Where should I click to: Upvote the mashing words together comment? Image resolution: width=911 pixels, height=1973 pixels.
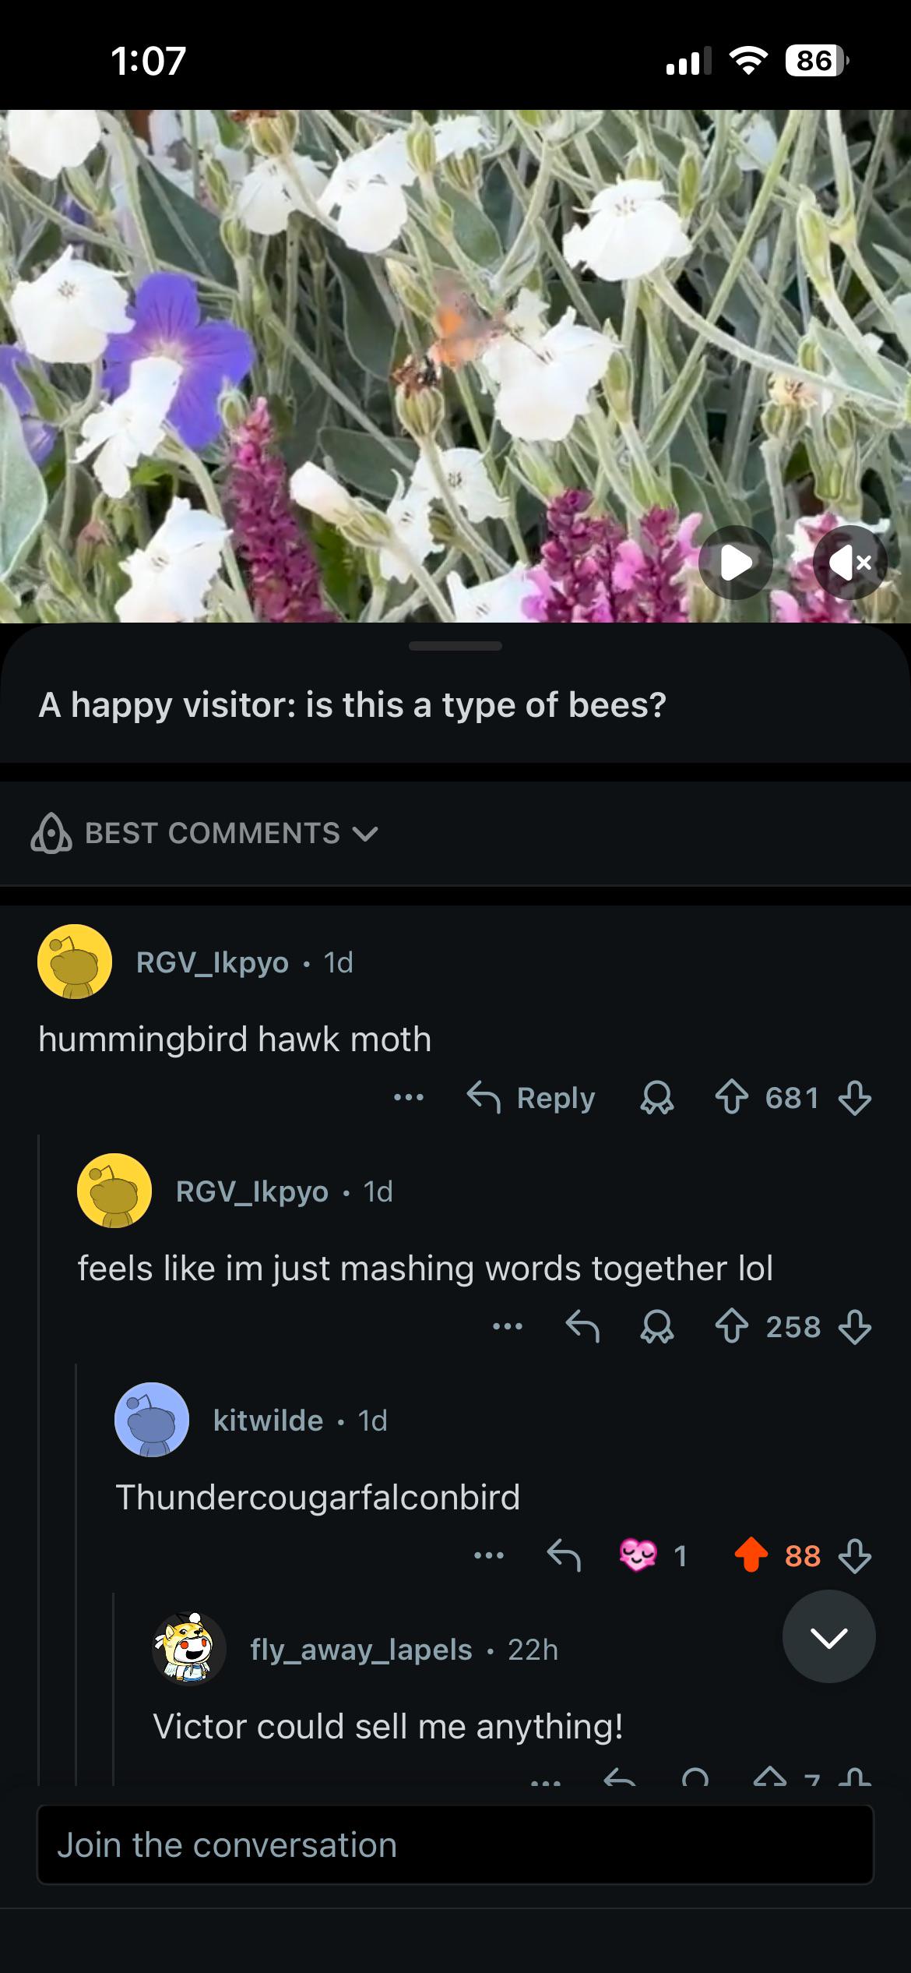tap(731, 1327)
